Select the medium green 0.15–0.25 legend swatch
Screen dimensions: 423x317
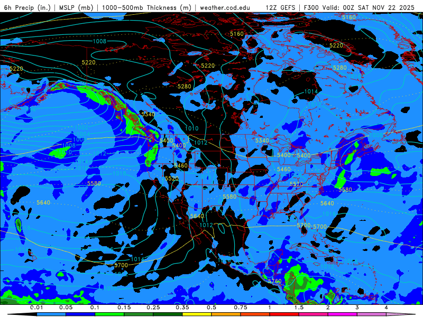[x=139, y=314]
